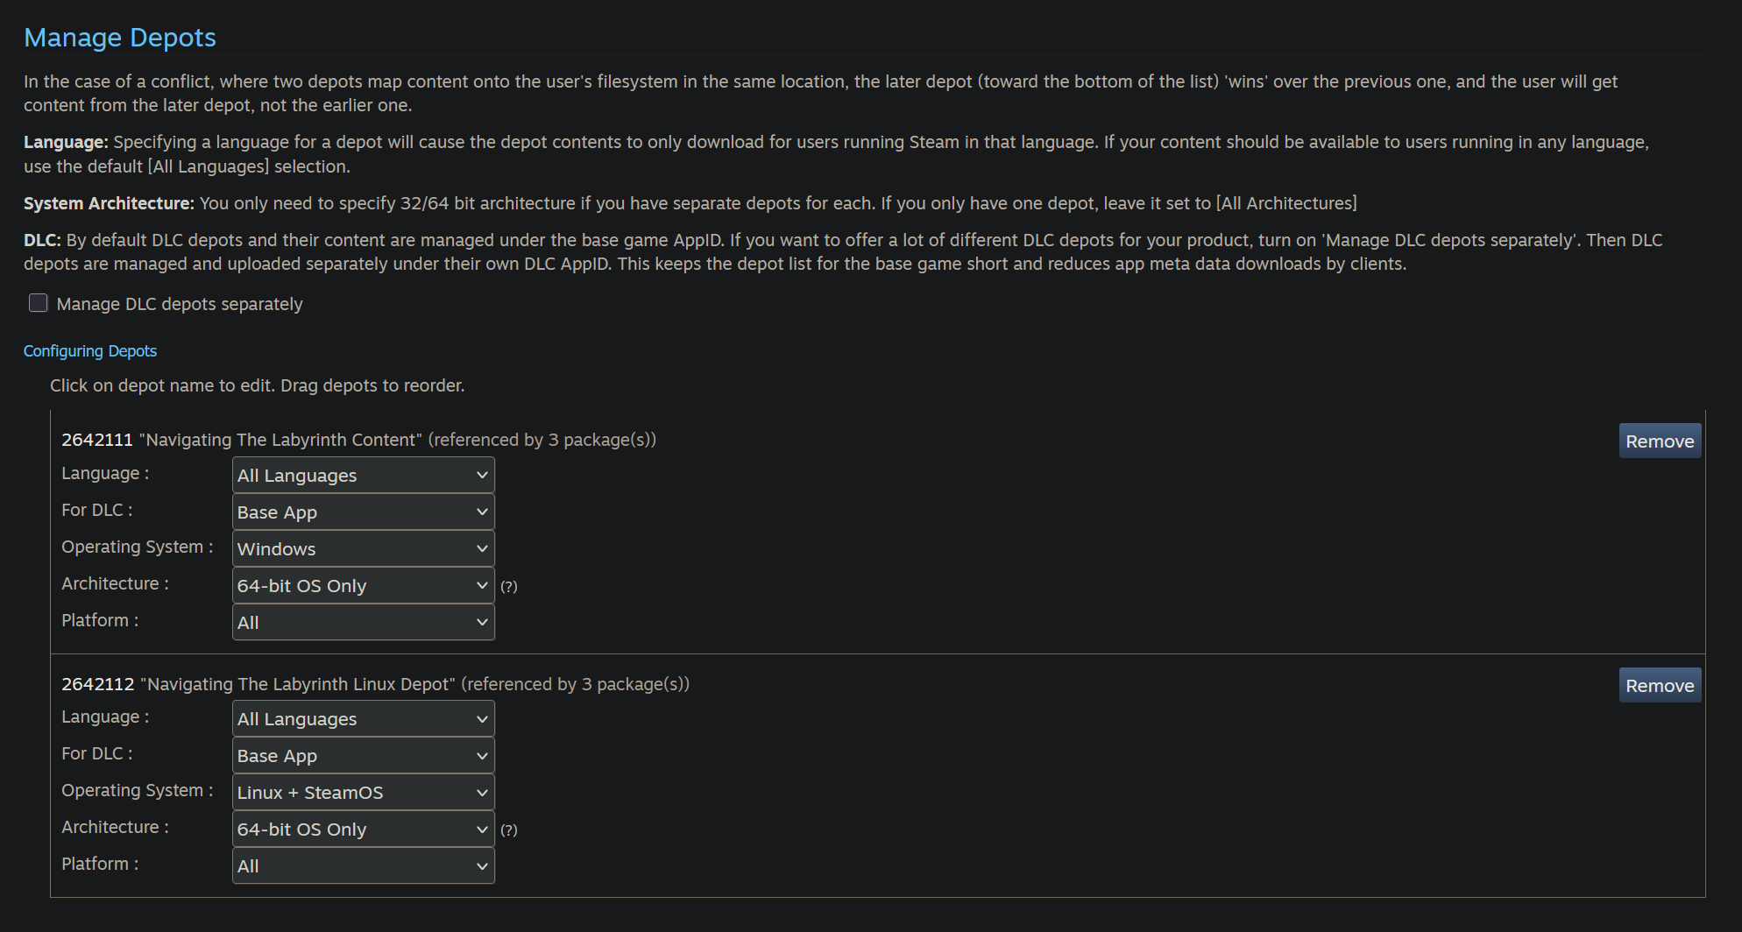Viewport: 1742px width, 932px height.
Task: Click Architecture help (?) for depot 2642111
Action: [x=509, y=587]
